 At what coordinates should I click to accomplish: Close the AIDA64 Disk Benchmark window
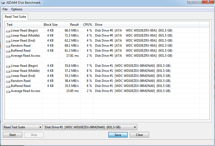pyautogui.click(x=208, y=2)
